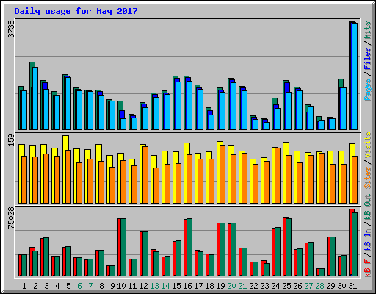Image resolution: width=376 pixels, height=294 pixels.
Task: Click the day 2 pages bar in top chart
Action: click(35, 98)
